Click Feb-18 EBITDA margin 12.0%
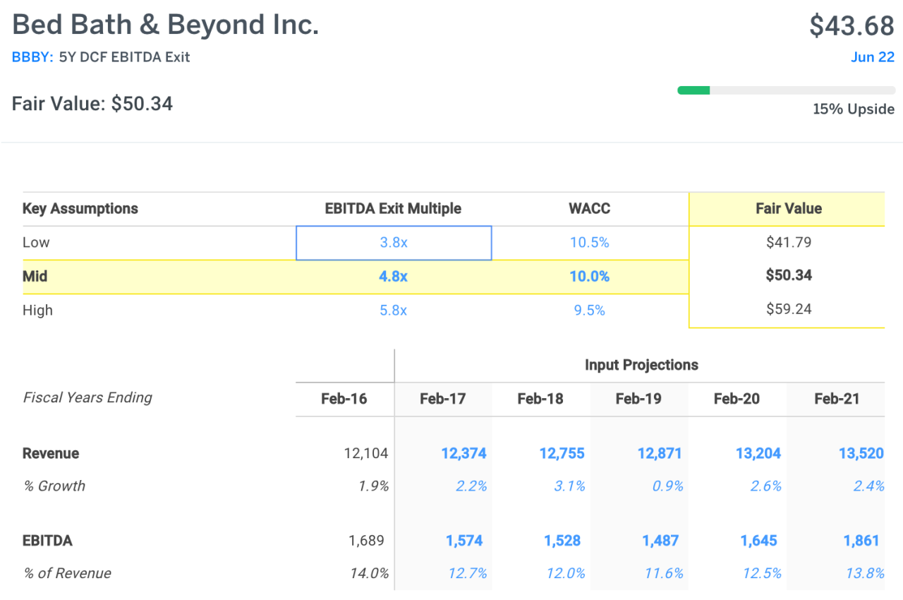The width and height of the screenshot is (903, 600). pyautogui.click(x=566, y=573)
